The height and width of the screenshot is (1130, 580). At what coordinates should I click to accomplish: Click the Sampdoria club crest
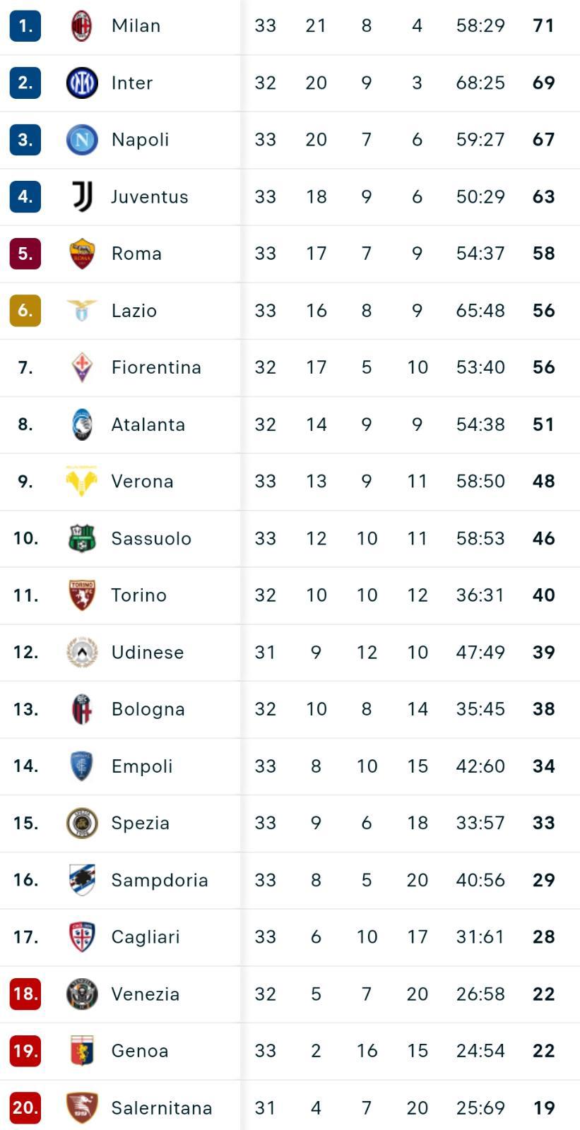coord(82,880)
